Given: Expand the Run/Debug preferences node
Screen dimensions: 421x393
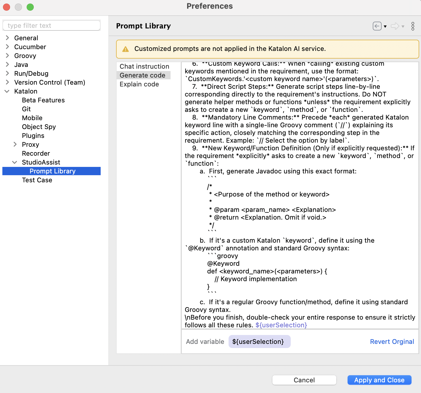Looking at the screenshot, I should (7, 73).
